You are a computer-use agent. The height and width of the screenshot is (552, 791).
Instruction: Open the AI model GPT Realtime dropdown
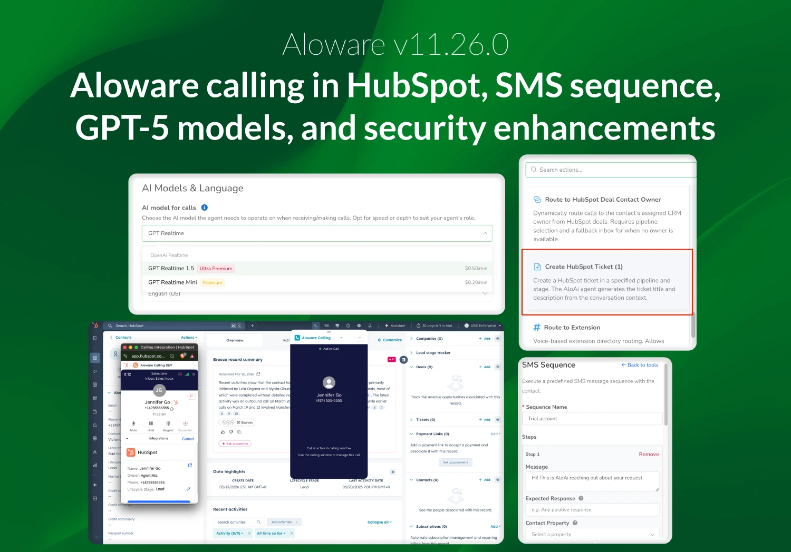pyautogui.click(x=317, y=233)
